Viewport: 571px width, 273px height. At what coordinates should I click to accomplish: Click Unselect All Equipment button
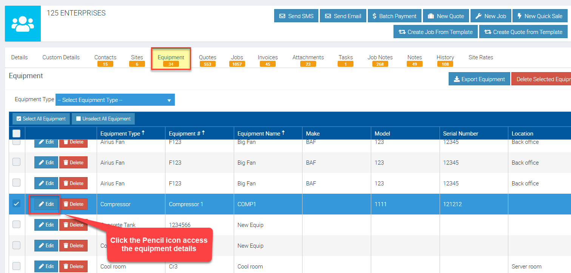(x=103, y=119)
